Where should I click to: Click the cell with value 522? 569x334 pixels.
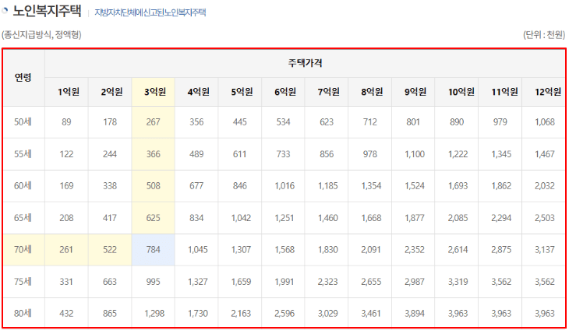pos(110,250)
